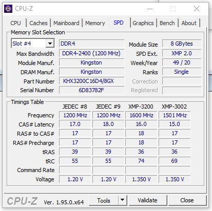The width and height of the screenshot is (212, 211).
Task: Click the 1600 MHz frequency cell
Action: click(x=141, y=115)
